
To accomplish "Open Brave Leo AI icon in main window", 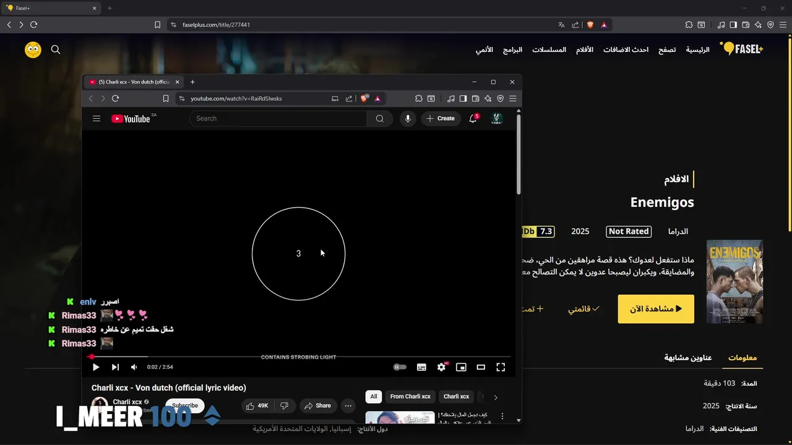I will [758, 25].
